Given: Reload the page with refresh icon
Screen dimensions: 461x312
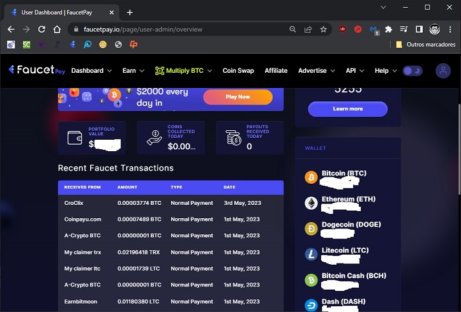Looking at the screenshot, I should click(x=42, y=29).
